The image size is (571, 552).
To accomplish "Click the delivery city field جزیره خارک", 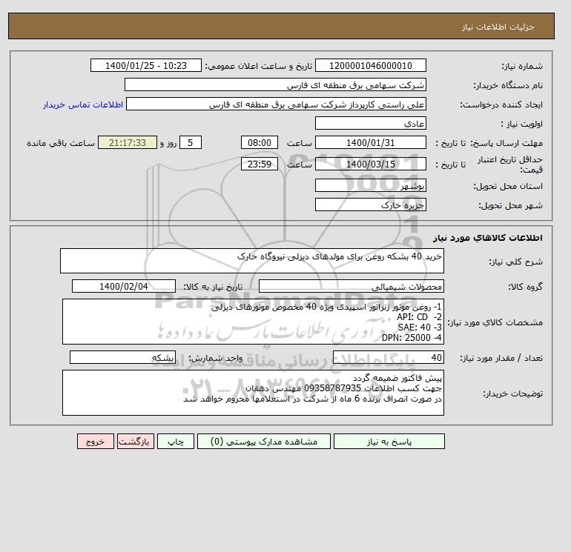I will [370, 204].
